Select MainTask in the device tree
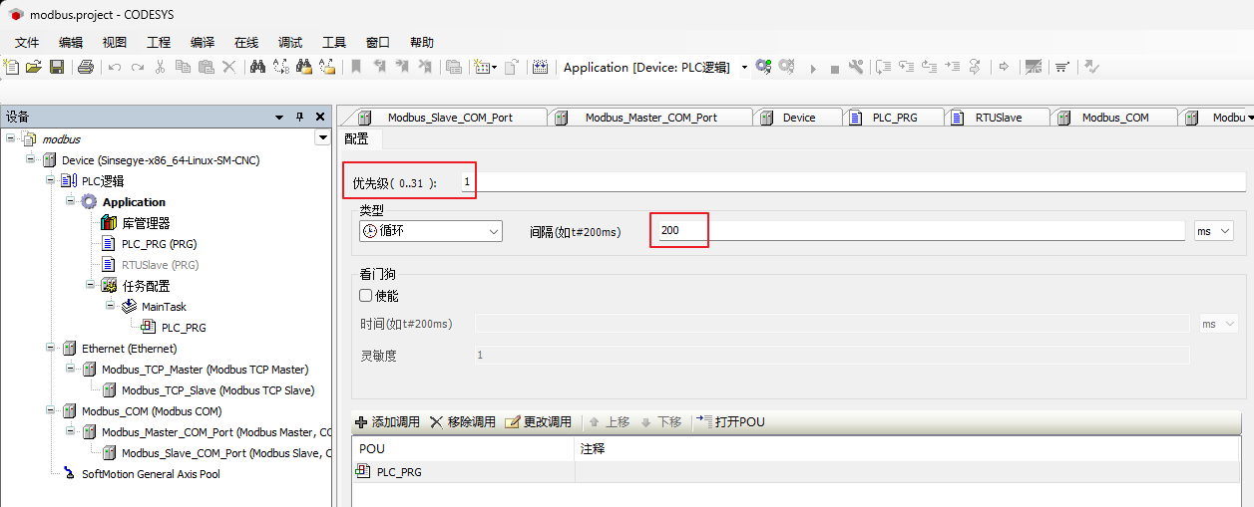Viewport: 1254px width, 507px height. pyautogui.click(x=164, y=307)
